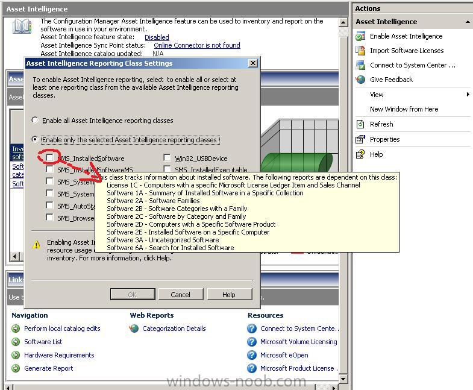The height and width of the screenshot is (390, 473).
Task: Choose New Window from Here
Action: click(x=404, y=109)
